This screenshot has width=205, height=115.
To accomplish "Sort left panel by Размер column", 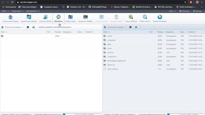I will 58,32.
